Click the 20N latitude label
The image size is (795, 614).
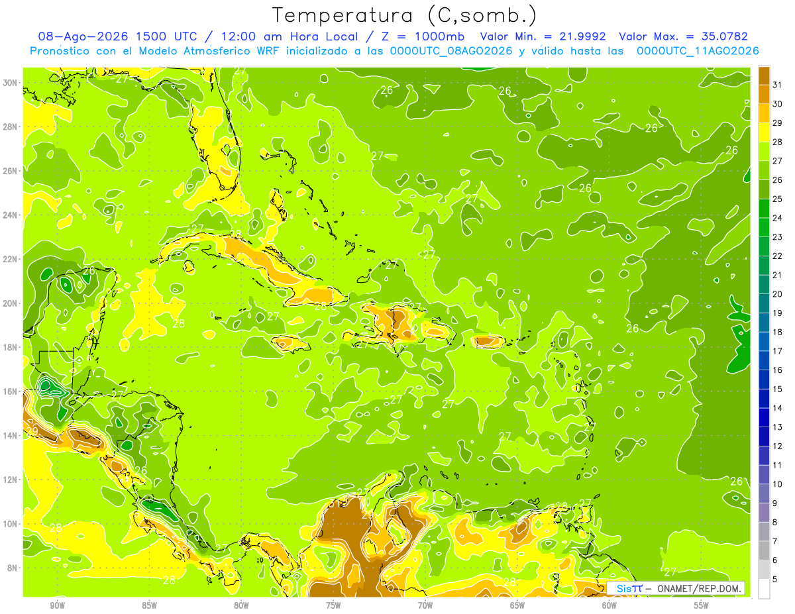point(11,303)
